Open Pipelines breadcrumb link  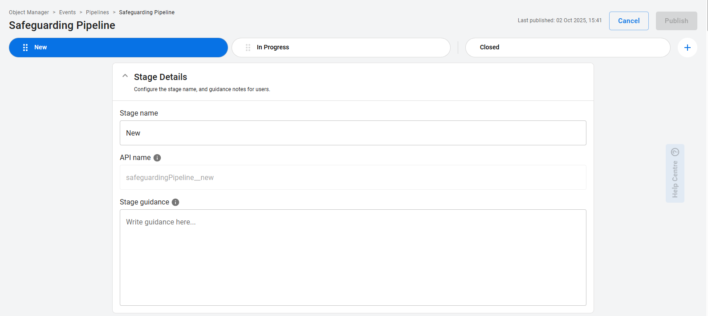coord(98,12)
